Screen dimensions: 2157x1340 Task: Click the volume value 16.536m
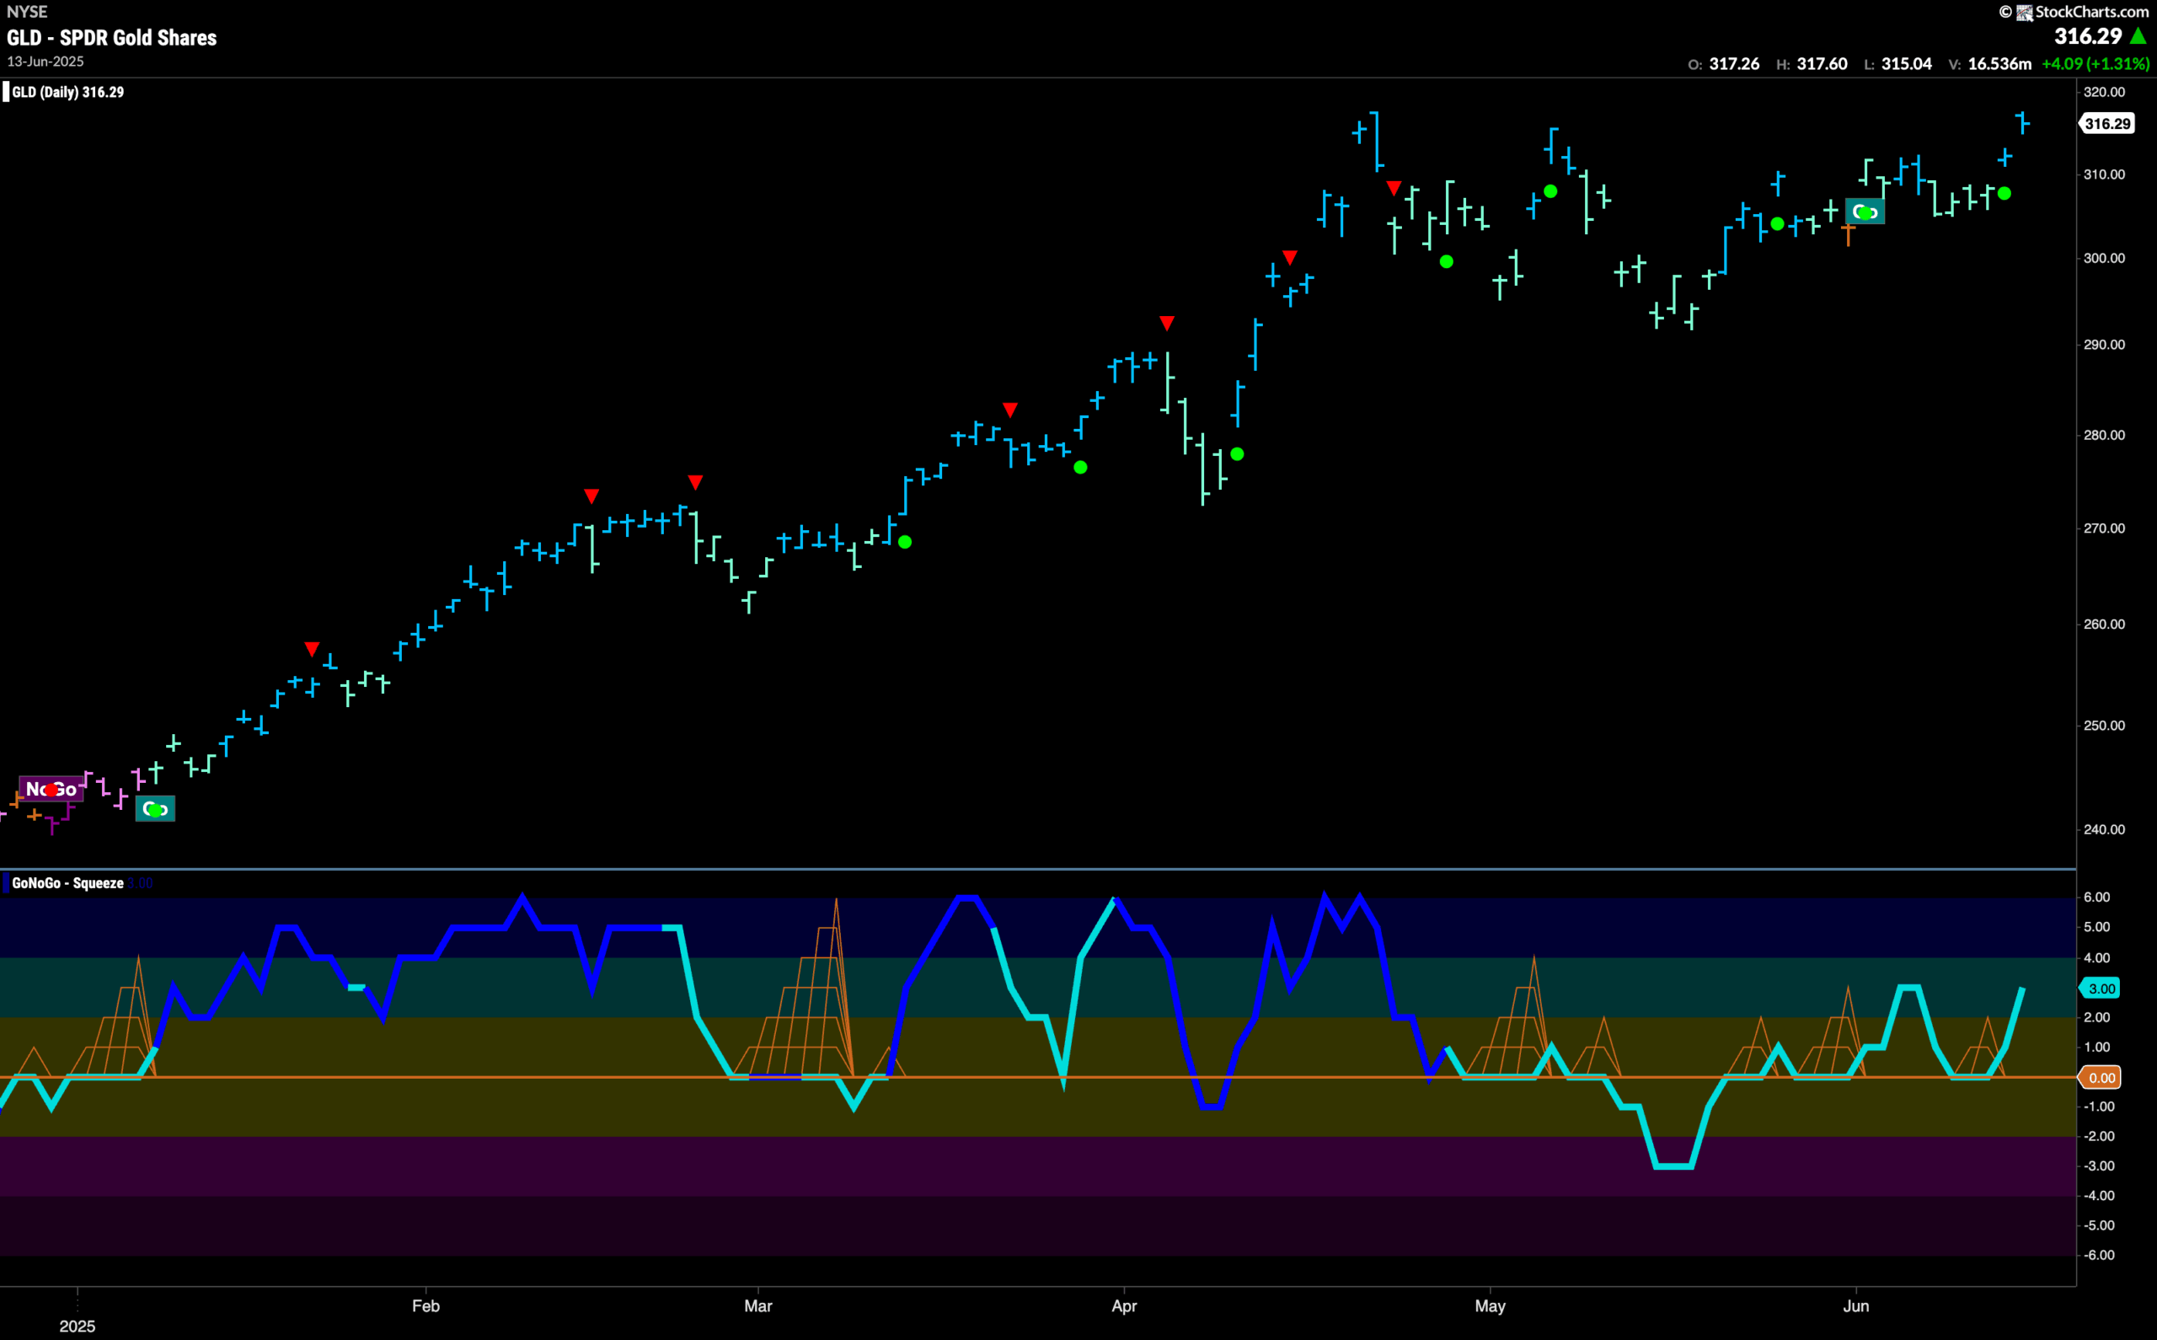click(x=1999, y=64)
